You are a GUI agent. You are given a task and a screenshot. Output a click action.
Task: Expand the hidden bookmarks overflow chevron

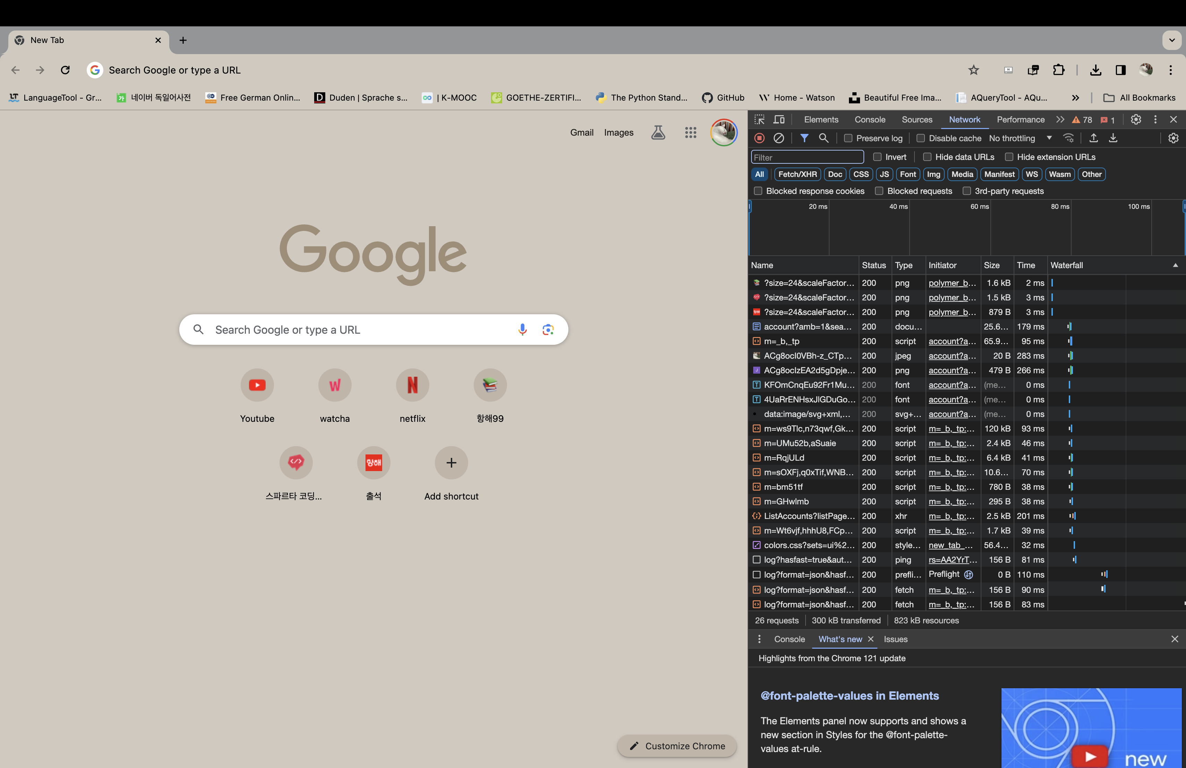(x=1075, y=98)
